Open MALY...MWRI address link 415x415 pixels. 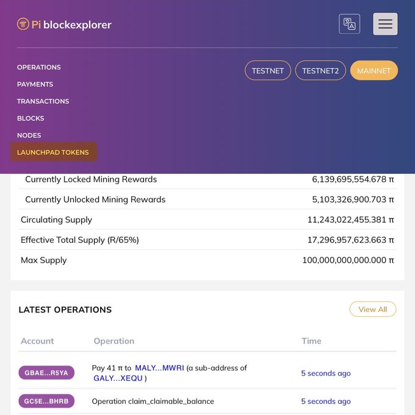159,368
